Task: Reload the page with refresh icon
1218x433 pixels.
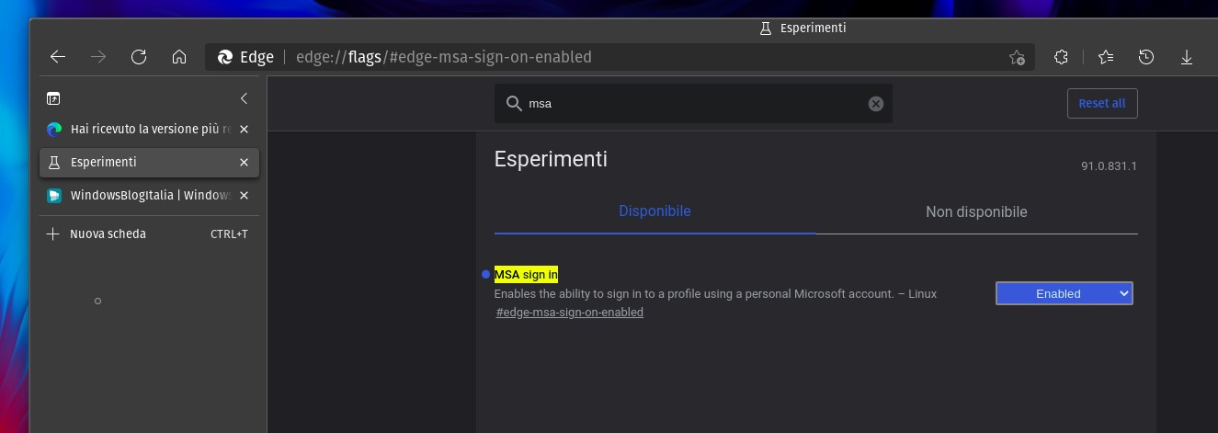Action: [139, 57]
